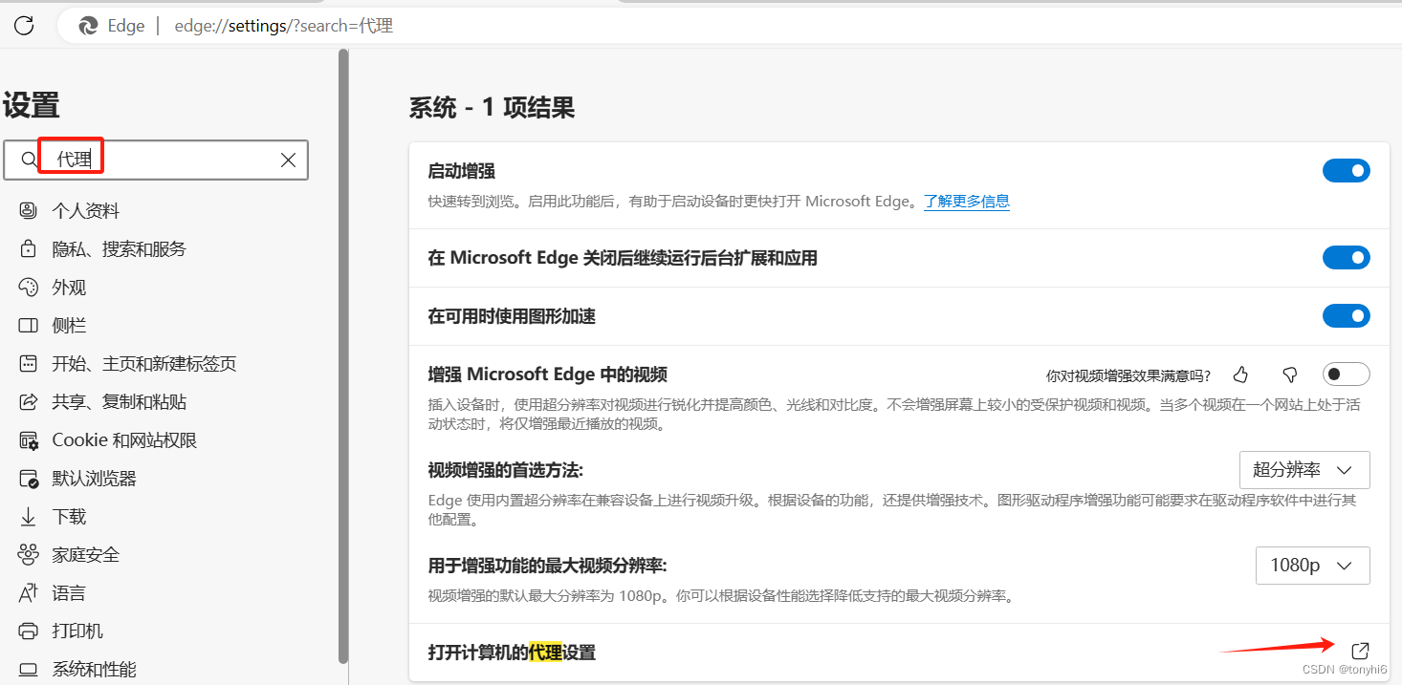Click the address bar URL edge://settings

283,26
